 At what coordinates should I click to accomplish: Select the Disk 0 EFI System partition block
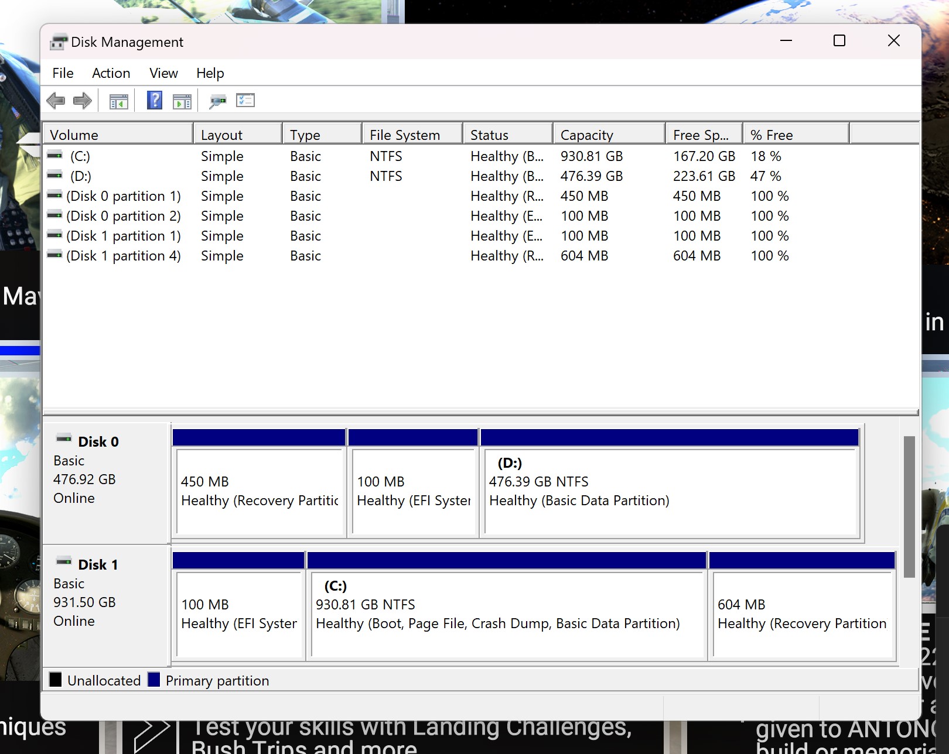(412, 492)
